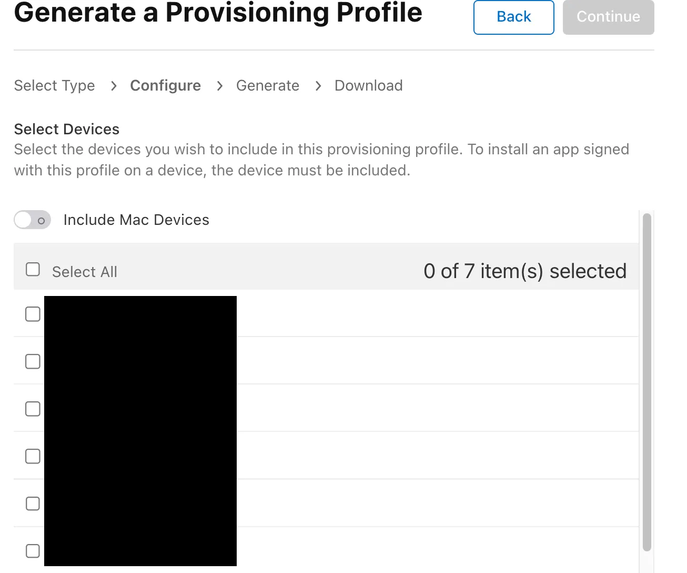Click the Configure breadcrumb step
This screenshot has width=687, height=573.
[x=165, y=85]
